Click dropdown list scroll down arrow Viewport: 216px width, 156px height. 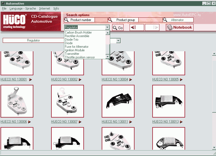pyautogui.click(x=107, y=57)
